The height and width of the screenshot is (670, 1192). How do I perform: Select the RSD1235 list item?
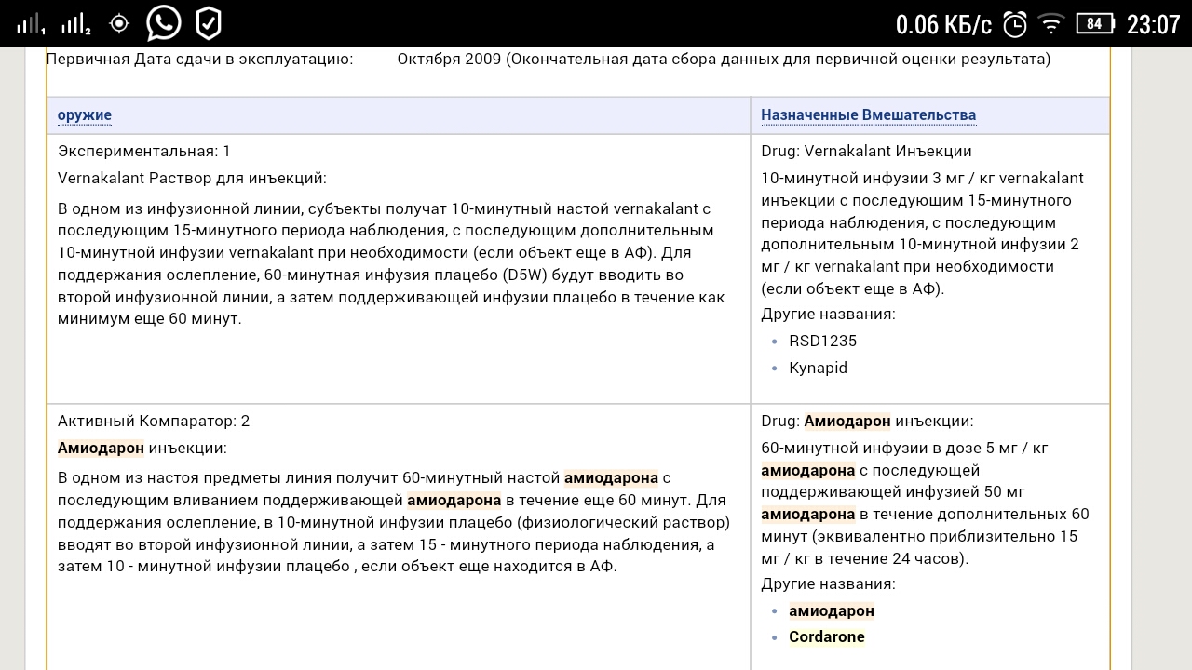[x=822, y=341]
